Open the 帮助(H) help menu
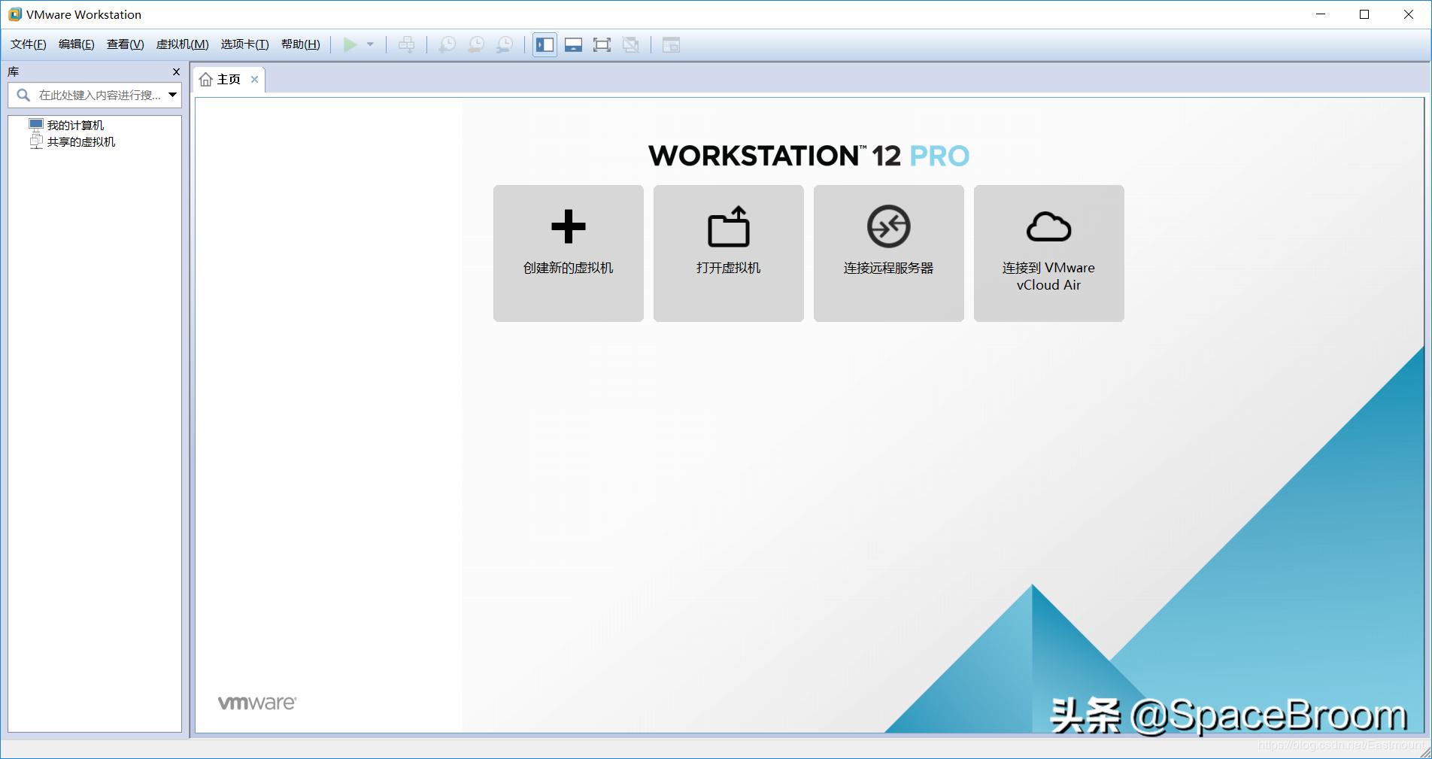 (299, 44)
